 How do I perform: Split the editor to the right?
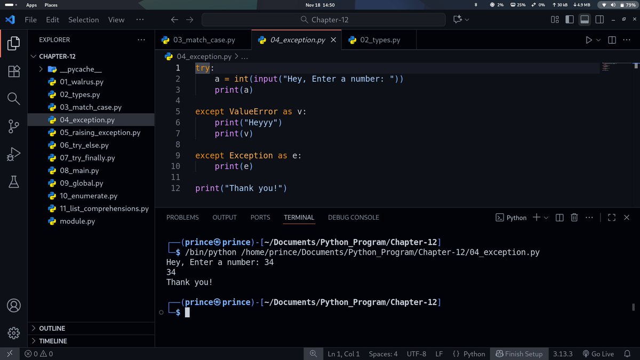[x=612, y=40]
